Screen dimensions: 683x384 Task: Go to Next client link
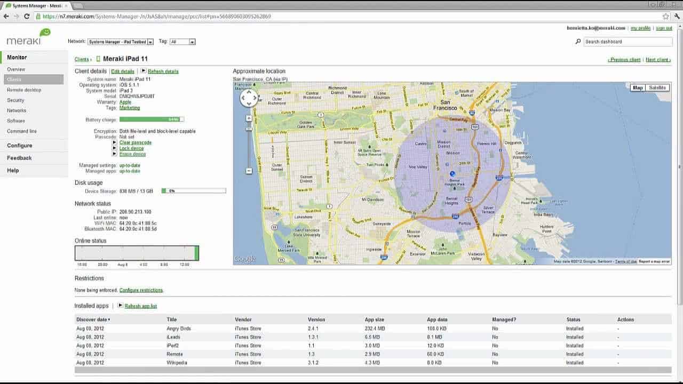658,60
